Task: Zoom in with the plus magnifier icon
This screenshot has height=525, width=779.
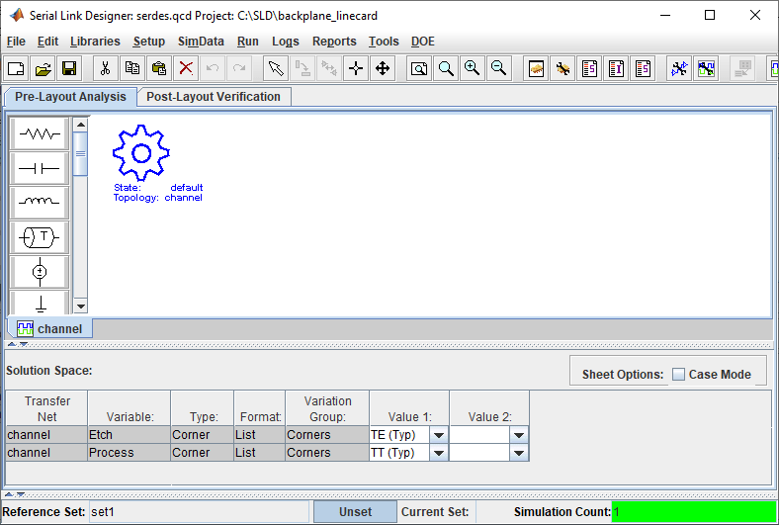Action: [x=472, y=68]
